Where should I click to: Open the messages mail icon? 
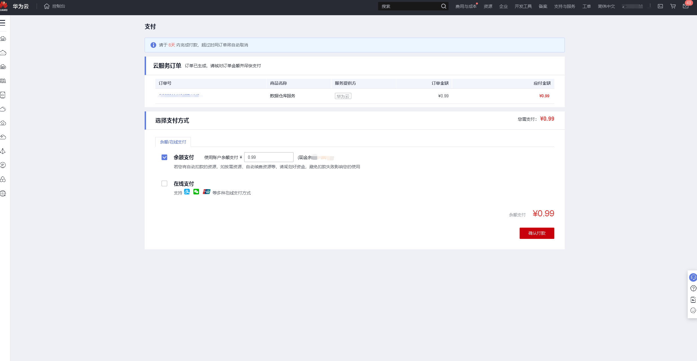tap(686, 6)
